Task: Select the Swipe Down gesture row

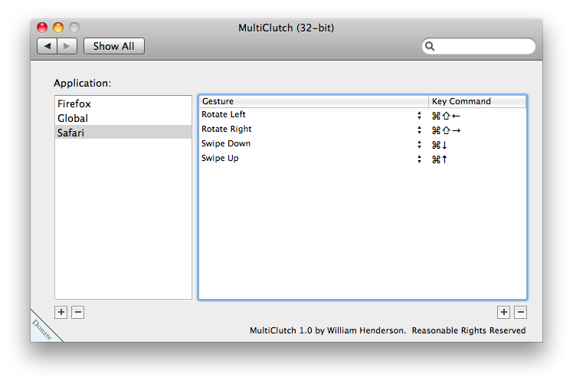Action: pyautogui.click(x=363, y=145)
